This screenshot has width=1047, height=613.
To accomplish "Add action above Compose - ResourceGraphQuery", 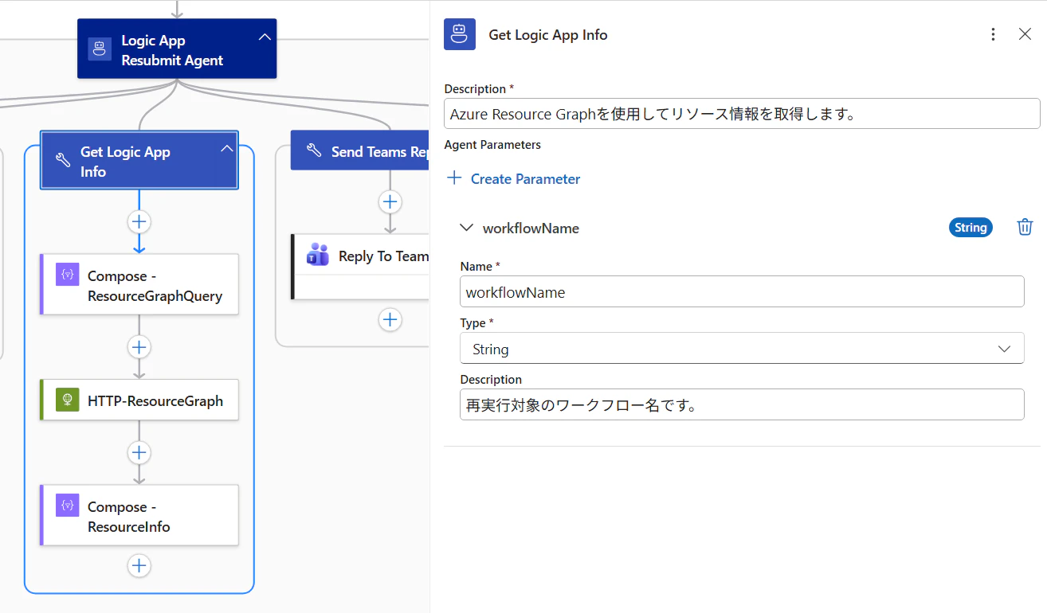I will pos(139,221).
